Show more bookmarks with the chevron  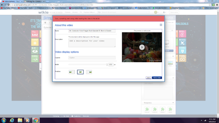point(200,8)
